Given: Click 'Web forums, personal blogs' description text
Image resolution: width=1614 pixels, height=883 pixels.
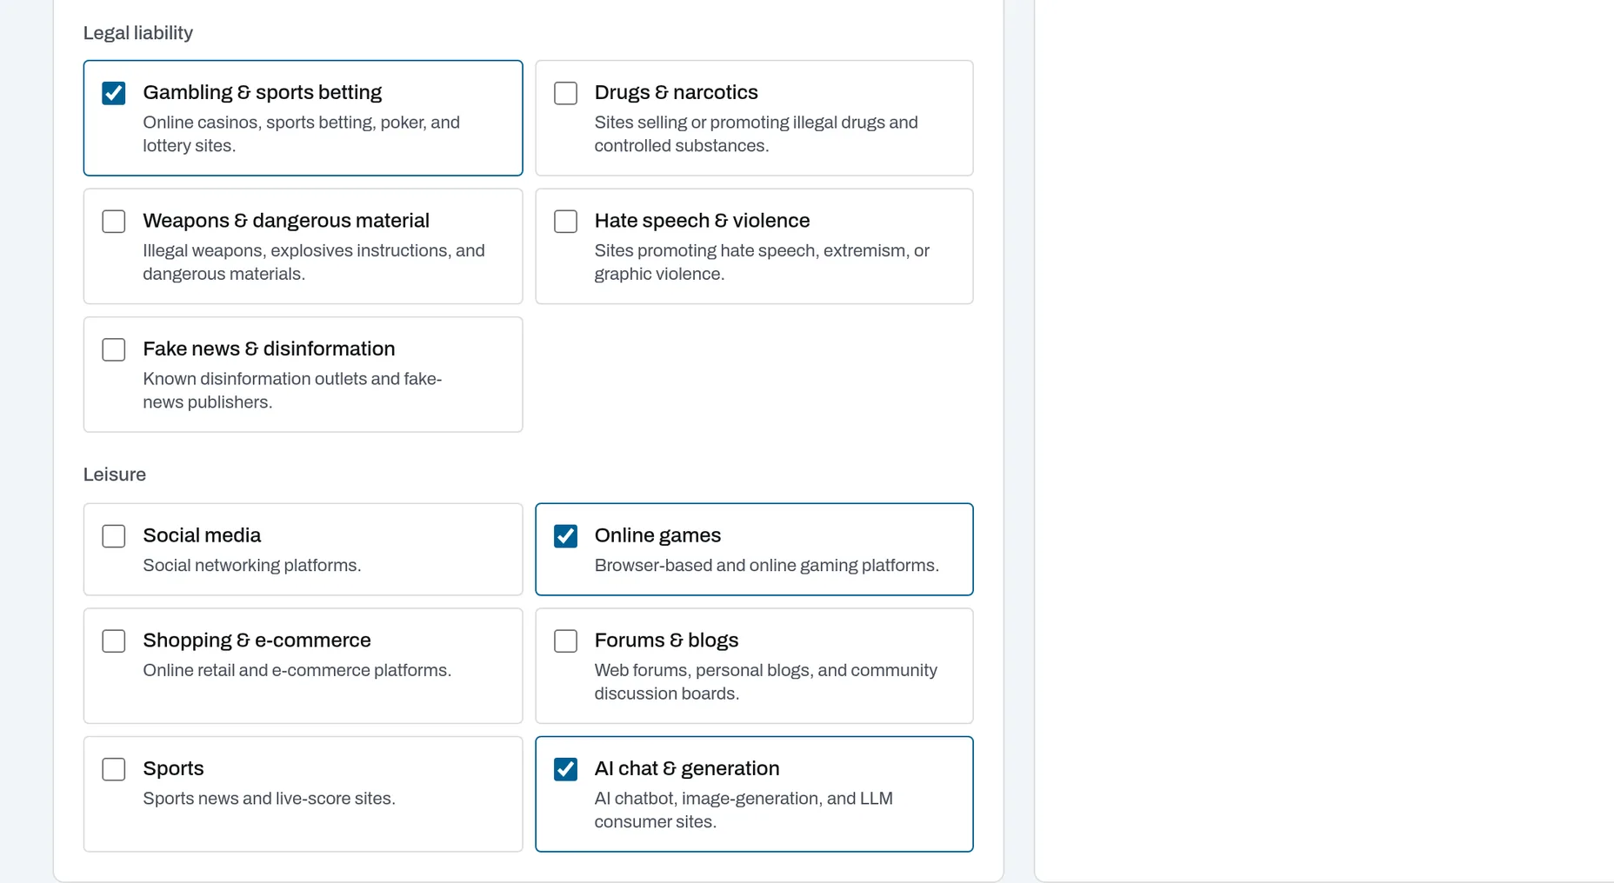Looking at the screenshot, I should coord(766,682).
